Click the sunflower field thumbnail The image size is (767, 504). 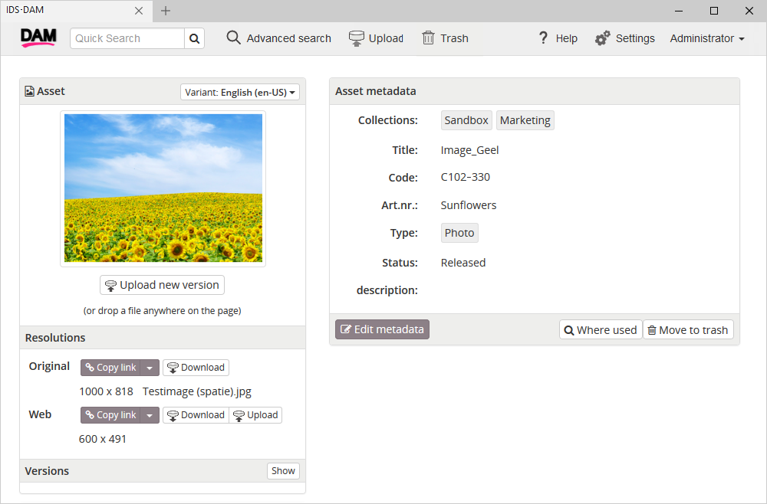(x=163, y=188)
